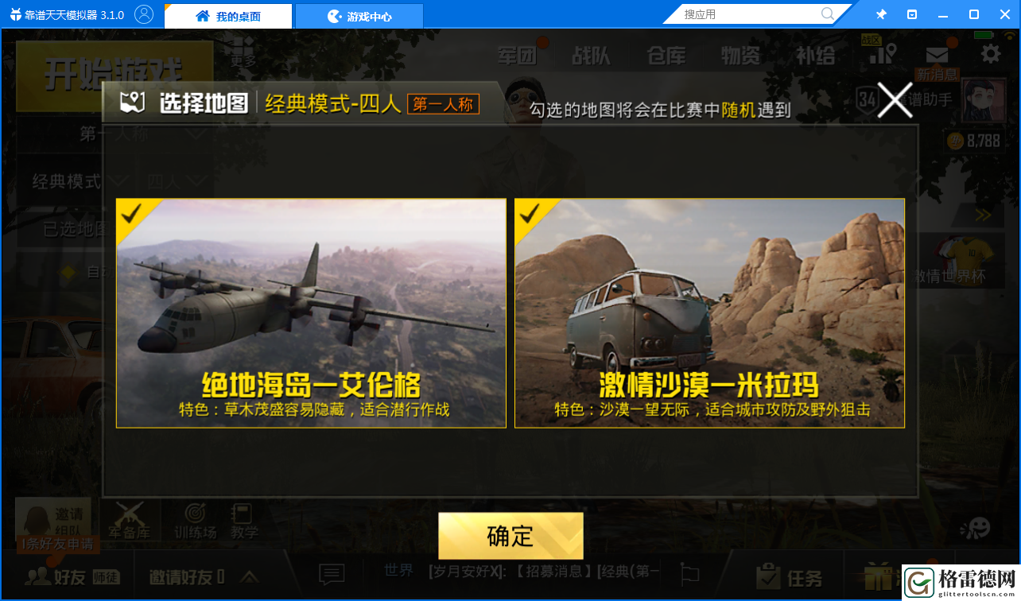The image size is (1021, 601).
Task: Open the chat message bubble icon
Action: [331, 574]
